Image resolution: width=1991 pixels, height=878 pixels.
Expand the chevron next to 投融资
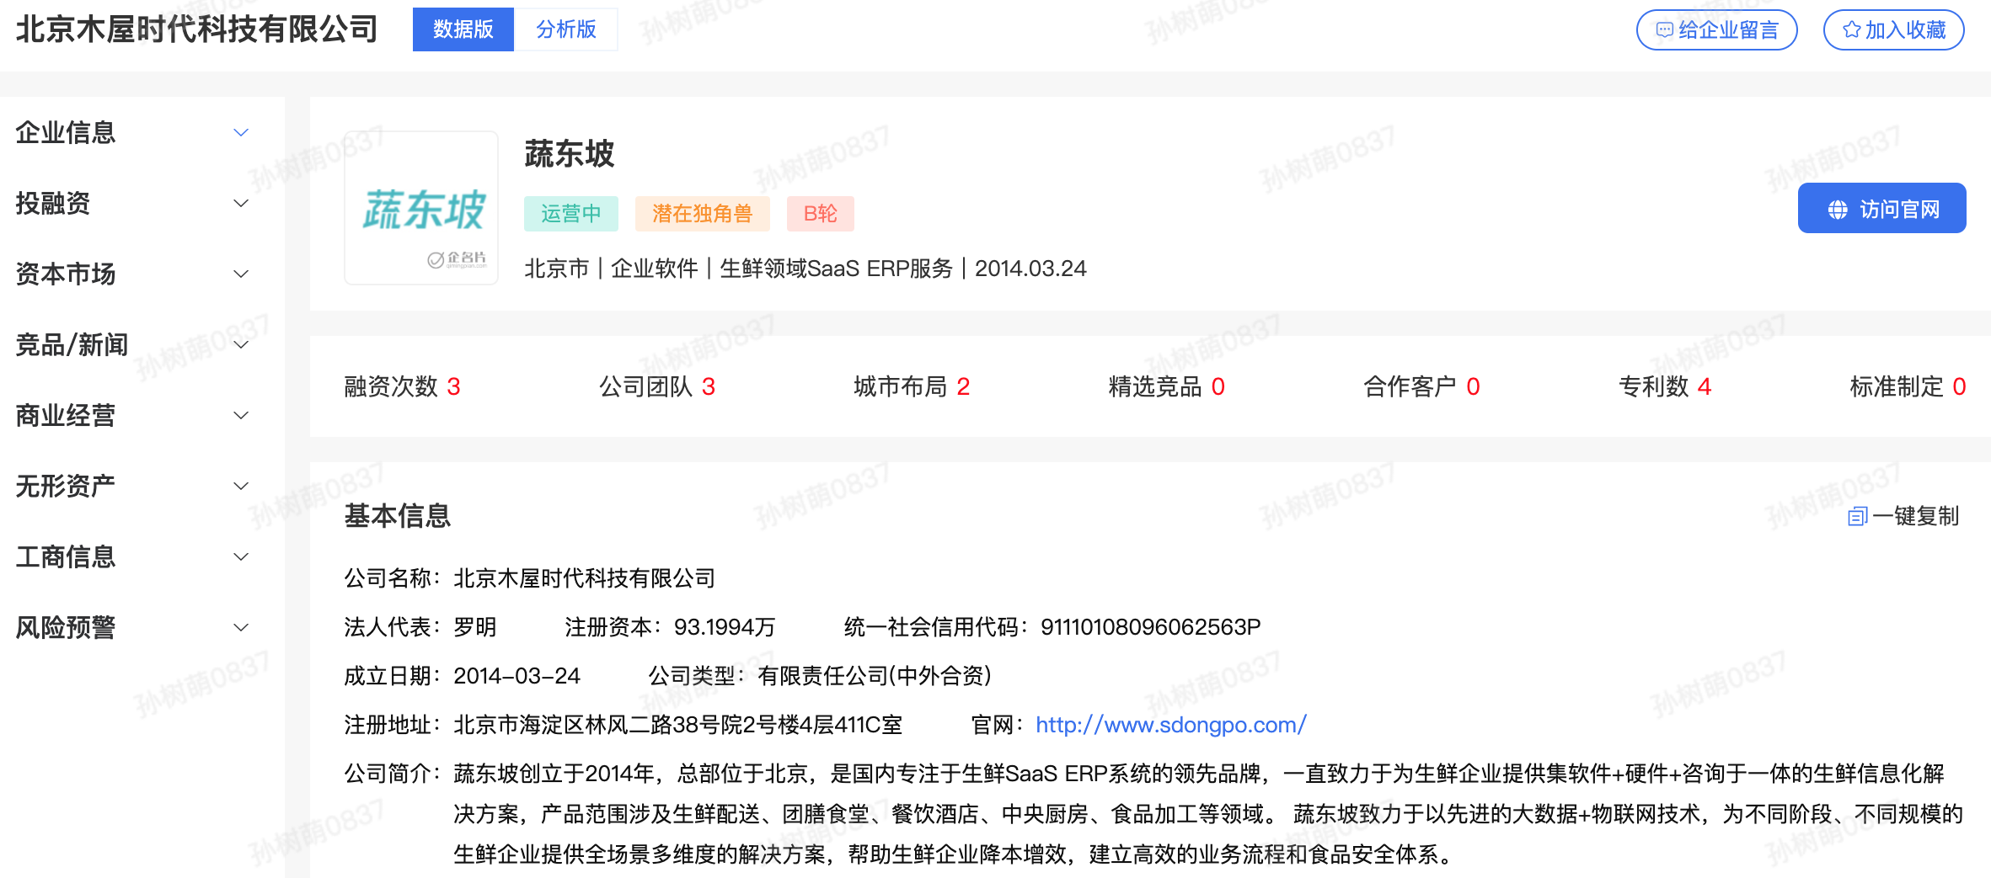pyautogui.click(x=241, y=203)
